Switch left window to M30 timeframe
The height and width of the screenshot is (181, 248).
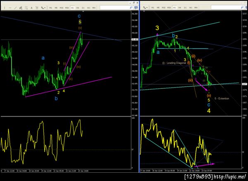(67, 7)
